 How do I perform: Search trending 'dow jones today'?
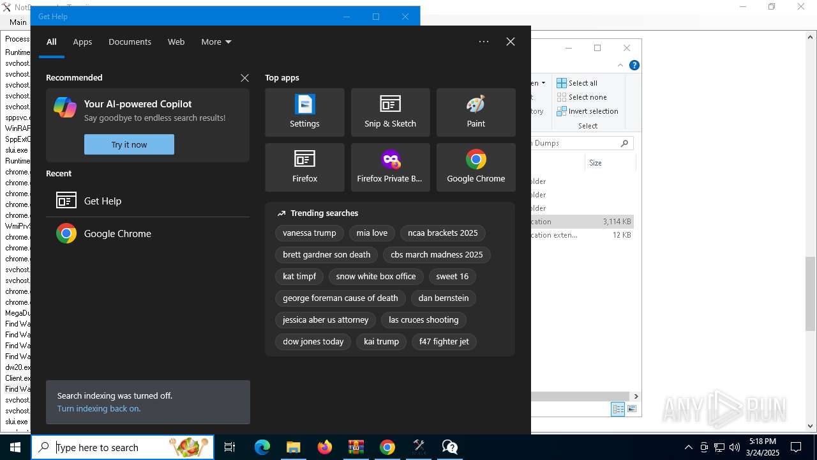(313, 342)
